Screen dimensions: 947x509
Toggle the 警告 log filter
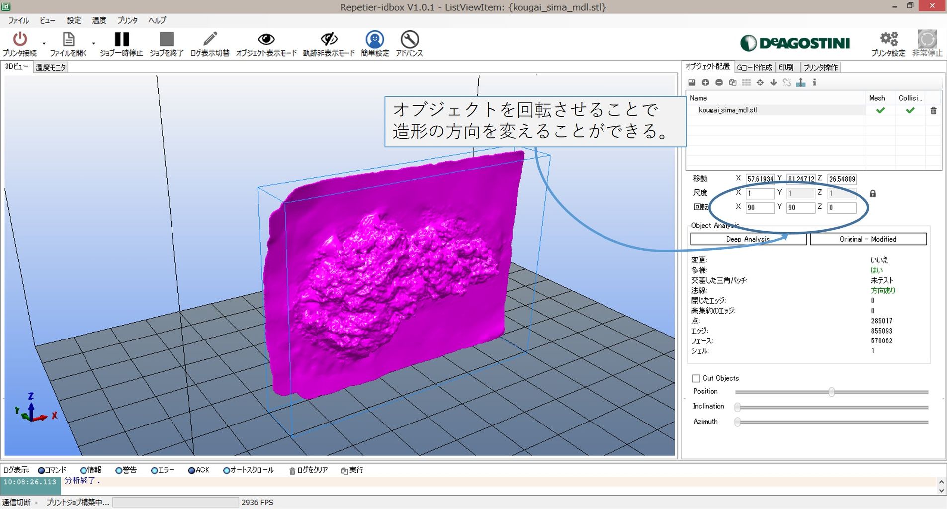click(x=126, y=470)
